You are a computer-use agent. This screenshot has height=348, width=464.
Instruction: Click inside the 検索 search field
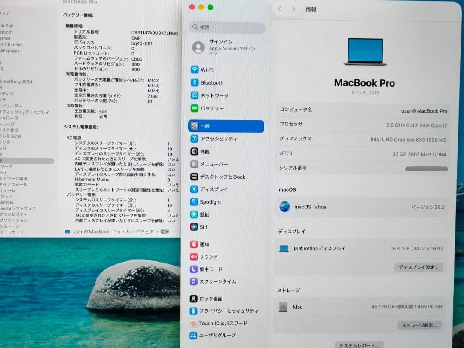coord(226,28)
